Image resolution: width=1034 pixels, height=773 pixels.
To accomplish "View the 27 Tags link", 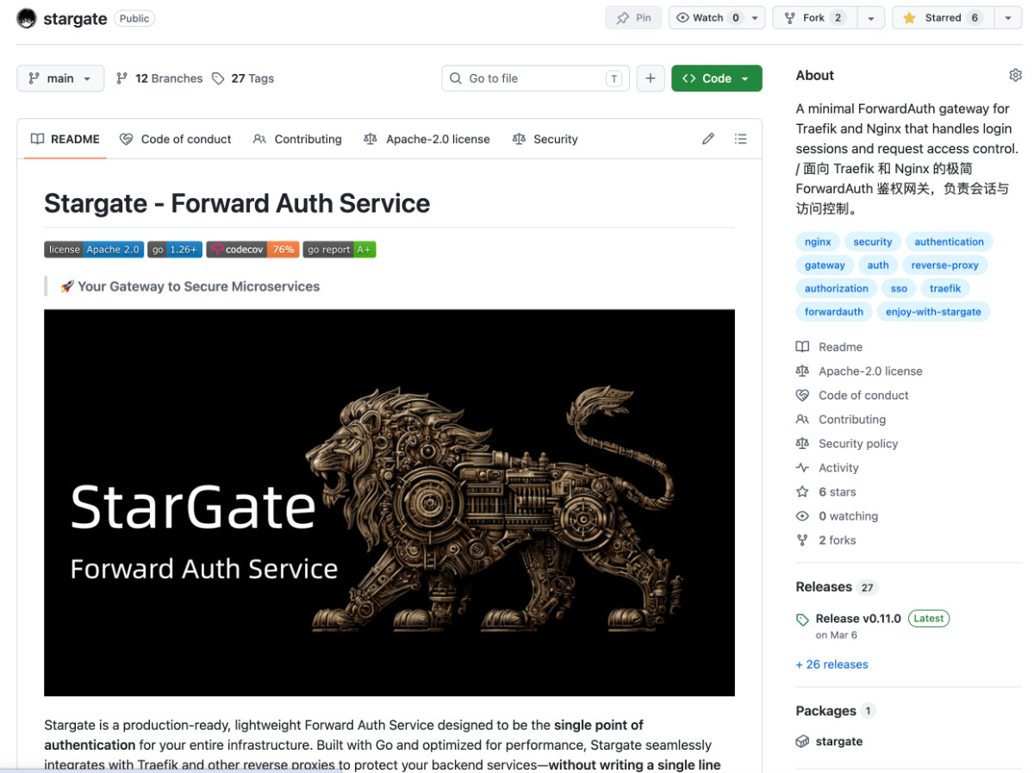I will tap(243, 78).
